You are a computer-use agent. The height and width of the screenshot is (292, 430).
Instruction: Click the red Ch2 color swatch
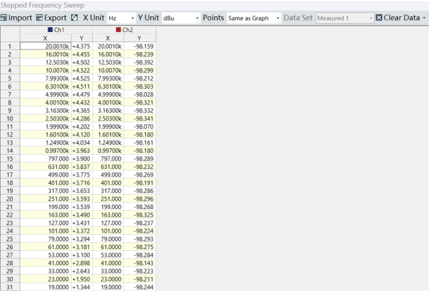pos(119,30)
